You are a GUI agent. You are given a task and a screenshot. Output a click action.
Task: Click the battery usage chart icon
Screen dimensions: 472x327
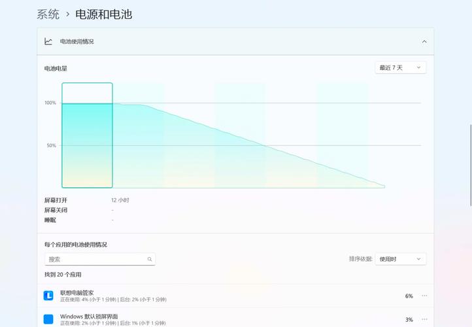[x=48, y=41]
